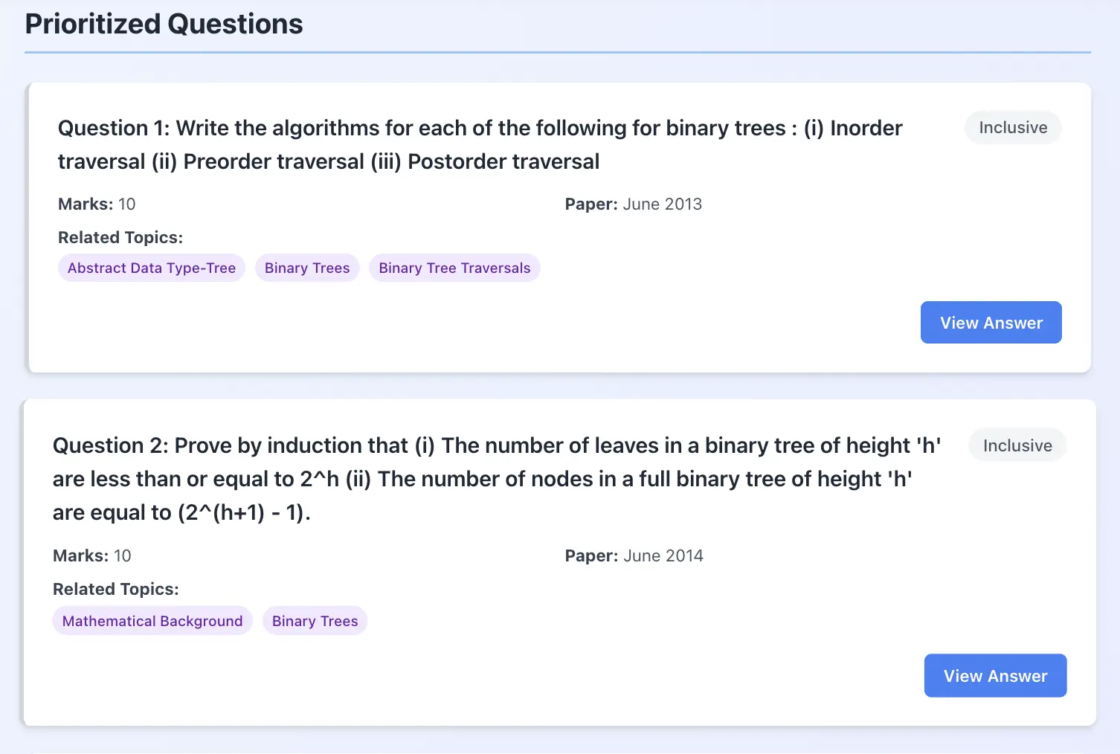
Task: Click the Inclusive badge on Question 2
Action: point(1017,445)
